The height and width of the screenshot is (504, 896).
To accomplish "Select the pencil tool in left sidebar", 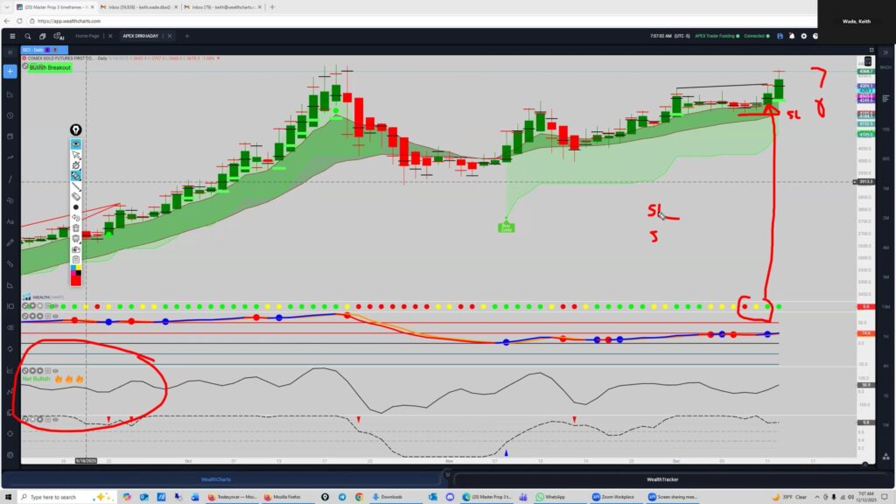I will pos(10,241).
